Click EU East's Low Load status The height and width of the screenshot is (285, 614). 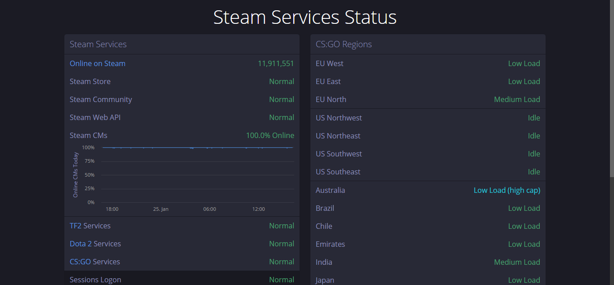(524, 81)
